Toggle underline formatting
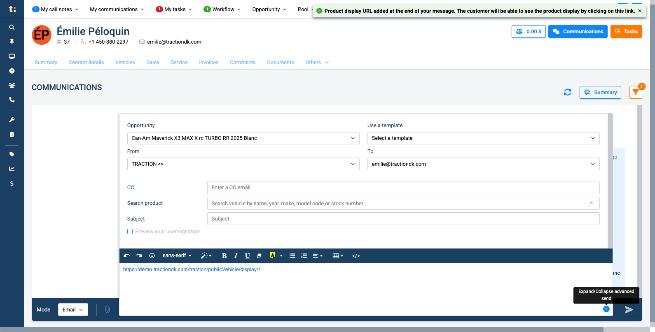 click(248, 255)
